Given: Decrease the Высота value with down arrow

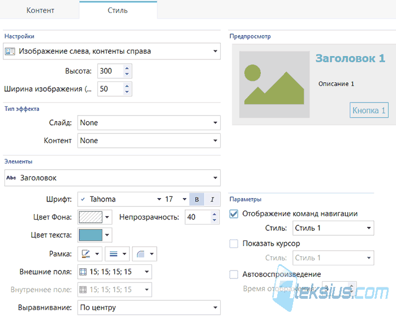Looking at the screenshot, I should tap(127, 74).
